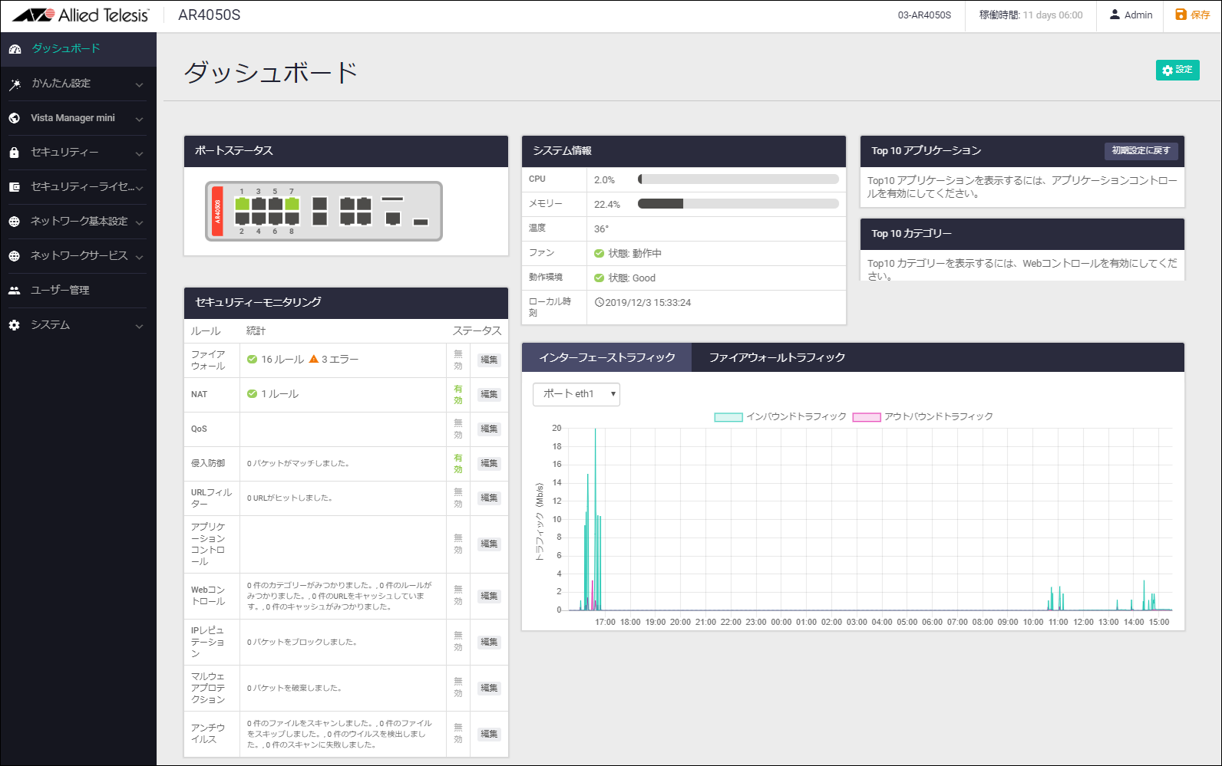
Task: Expand the ネットワーク基本設定 menu chevron
Action: pos(139,222)
